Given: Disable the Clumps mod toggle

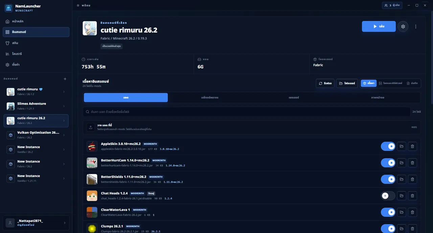Looking at the screenshot, I should (x=388, y=229).
